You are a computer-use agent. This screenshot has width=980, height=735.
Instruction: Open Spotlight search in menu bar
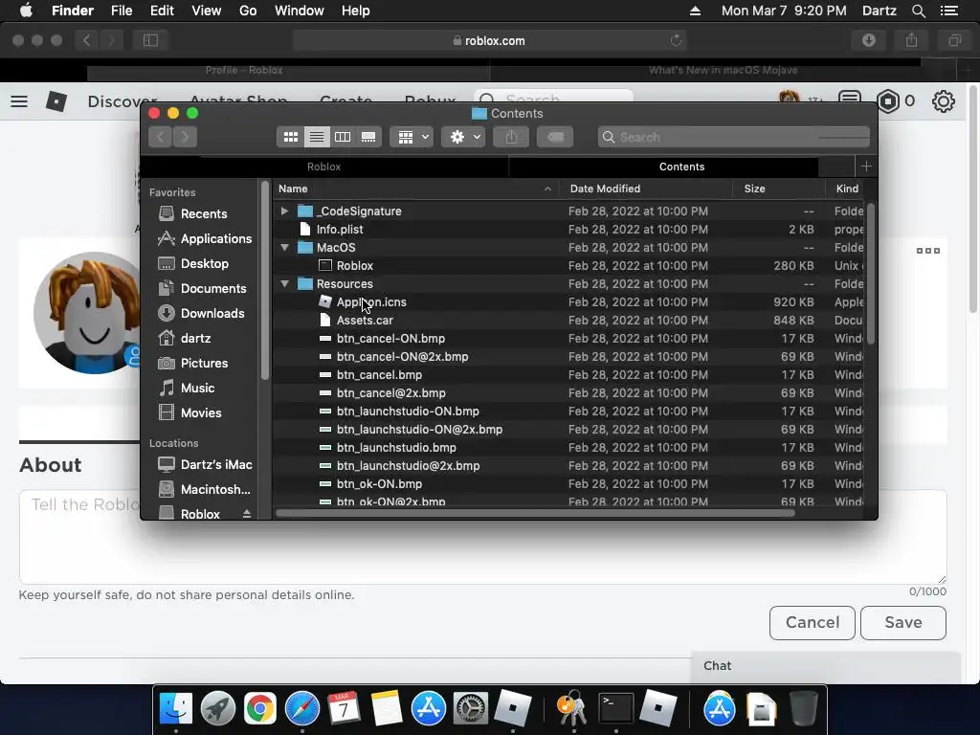pyautogui.click(x=918, y=11)
